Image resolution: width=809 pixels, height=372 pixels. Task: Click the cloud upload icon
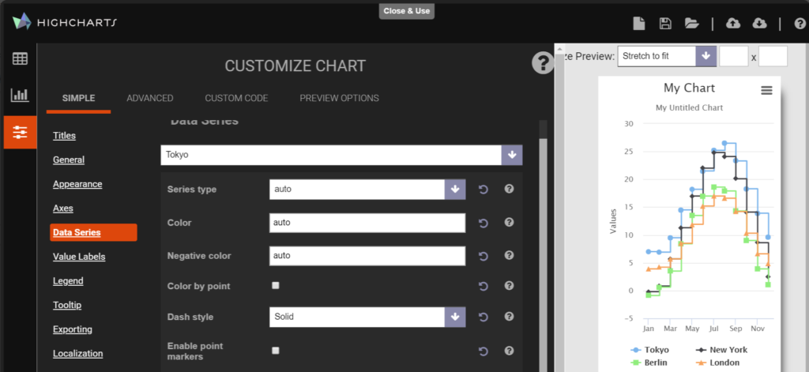[732, 23]
